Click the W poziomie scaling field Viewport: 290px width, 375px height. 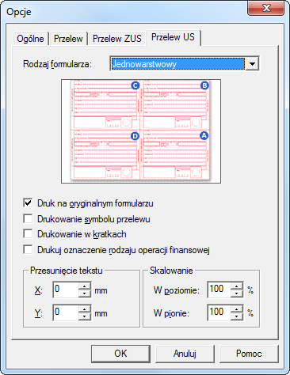(219, 290)
